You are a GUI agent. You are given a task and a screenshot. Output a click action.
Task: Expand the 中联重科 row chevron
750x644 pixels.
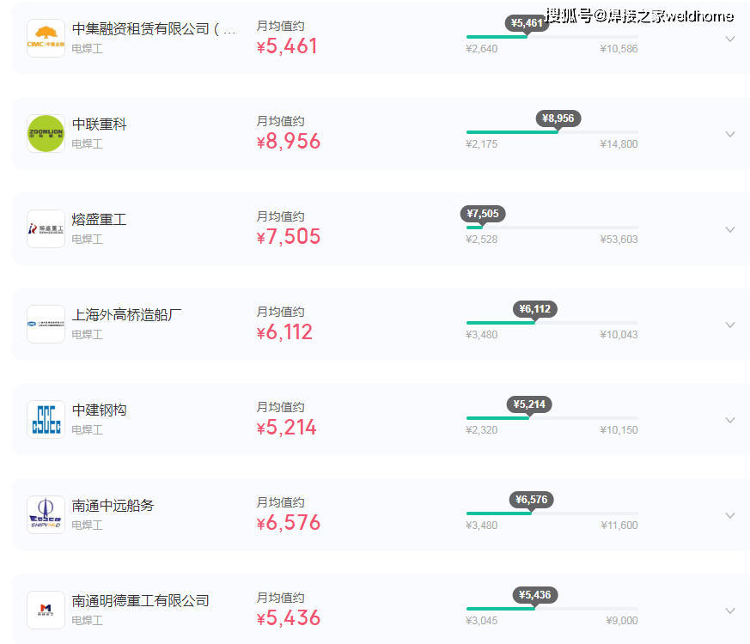pos(730,134)
